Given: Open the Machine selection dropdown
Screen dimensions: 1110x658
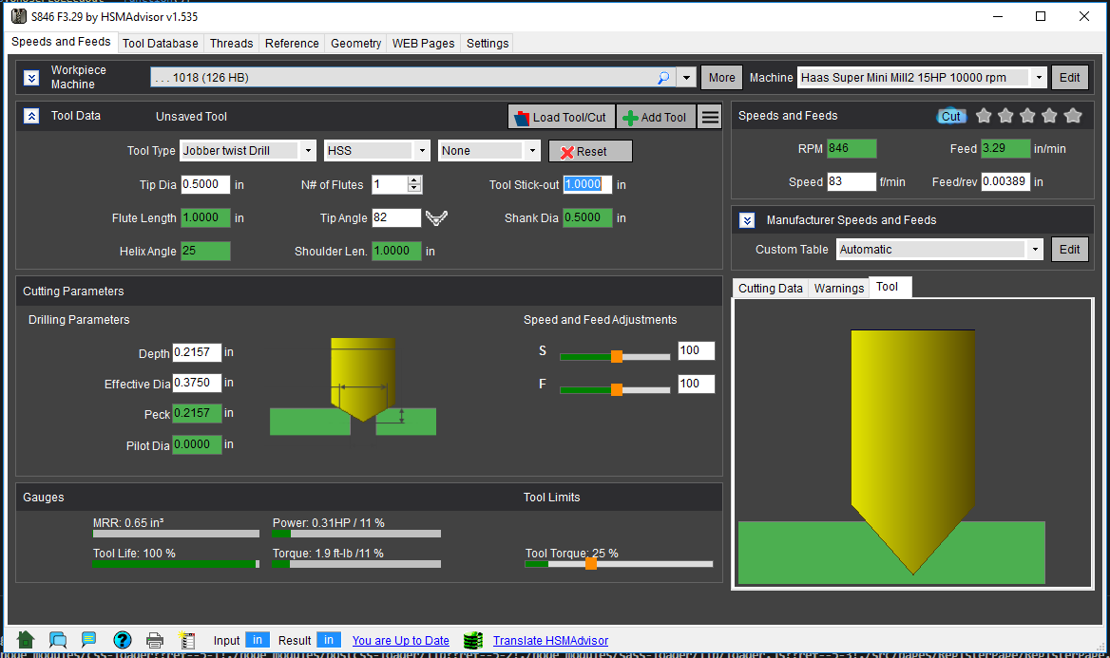Looking at the screenshot, I should 1039,78.
